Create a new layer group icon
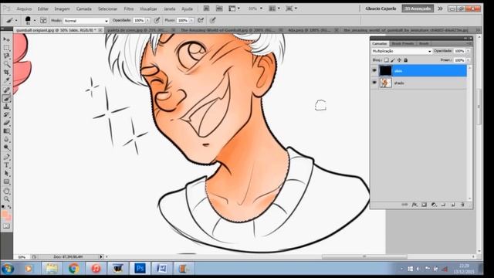This screenshot has width=494, height=278. pyautogui.click(x=443, y=205)
